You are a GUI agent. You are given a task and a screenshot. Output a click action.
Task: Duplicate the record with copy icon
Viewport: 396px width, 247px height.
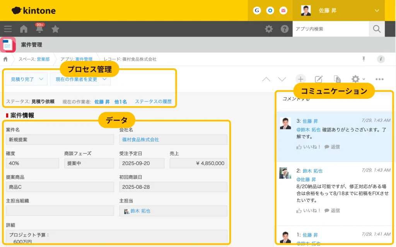tap(337, 79)
